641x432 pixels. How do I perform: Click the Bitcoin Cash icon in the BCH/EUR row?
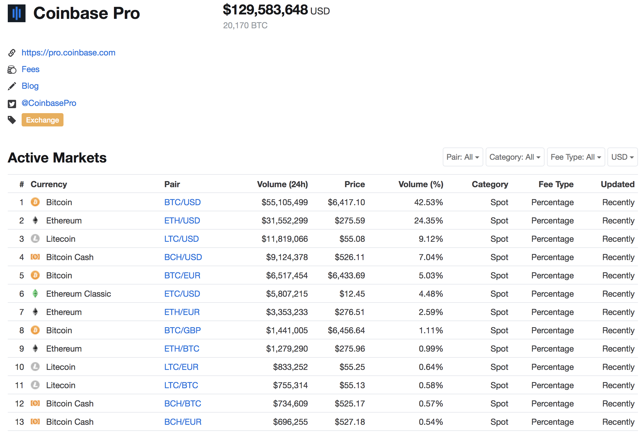point(35,421)
